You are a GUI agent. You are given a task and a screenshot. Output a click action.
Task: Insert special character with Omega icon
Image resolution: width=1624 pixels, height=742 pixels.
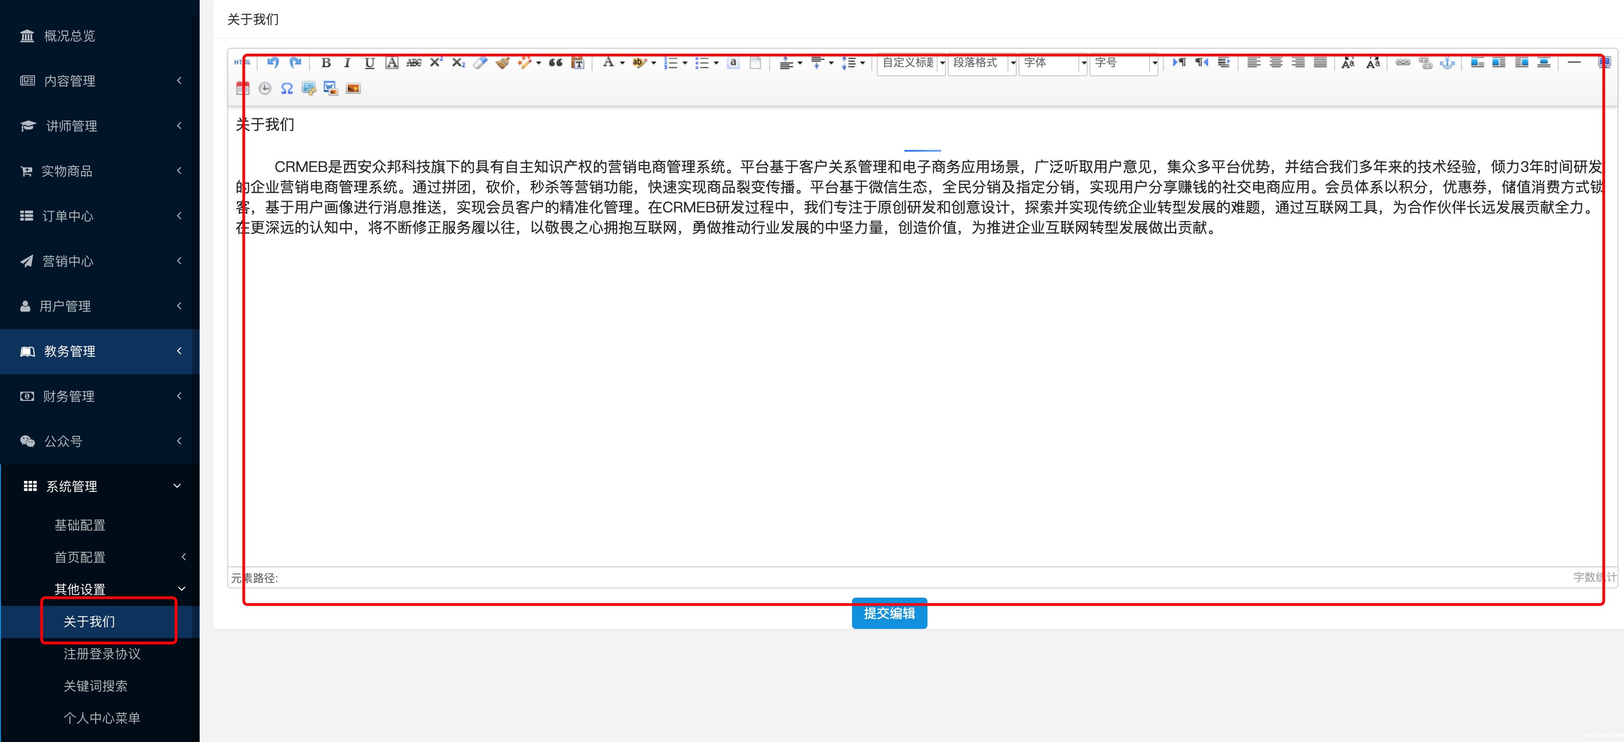287,88
